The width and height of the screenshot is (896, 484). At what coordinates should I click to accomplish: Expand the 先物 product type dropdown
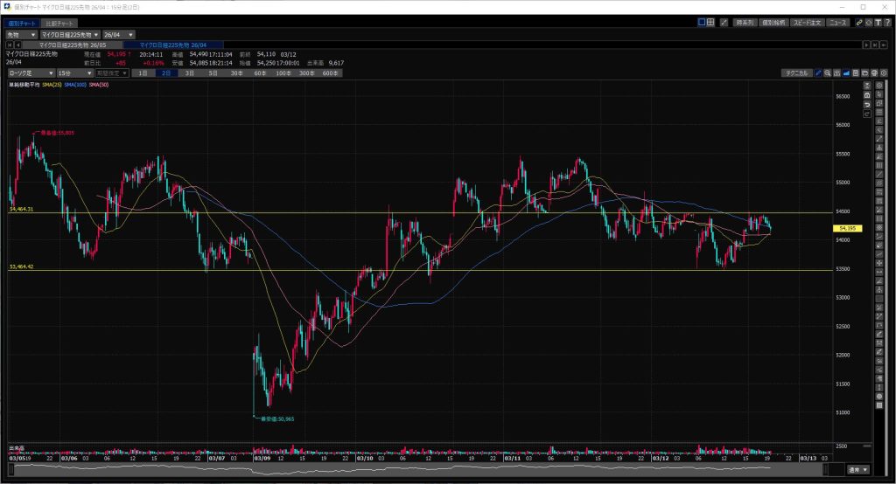(21, 34)
